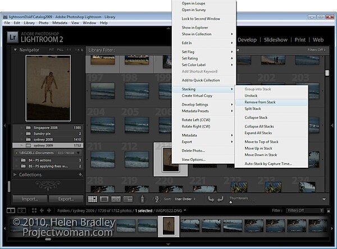This screenshot has width=337, height=249.
Task: Click the Export button
Action: click(66, 199)
